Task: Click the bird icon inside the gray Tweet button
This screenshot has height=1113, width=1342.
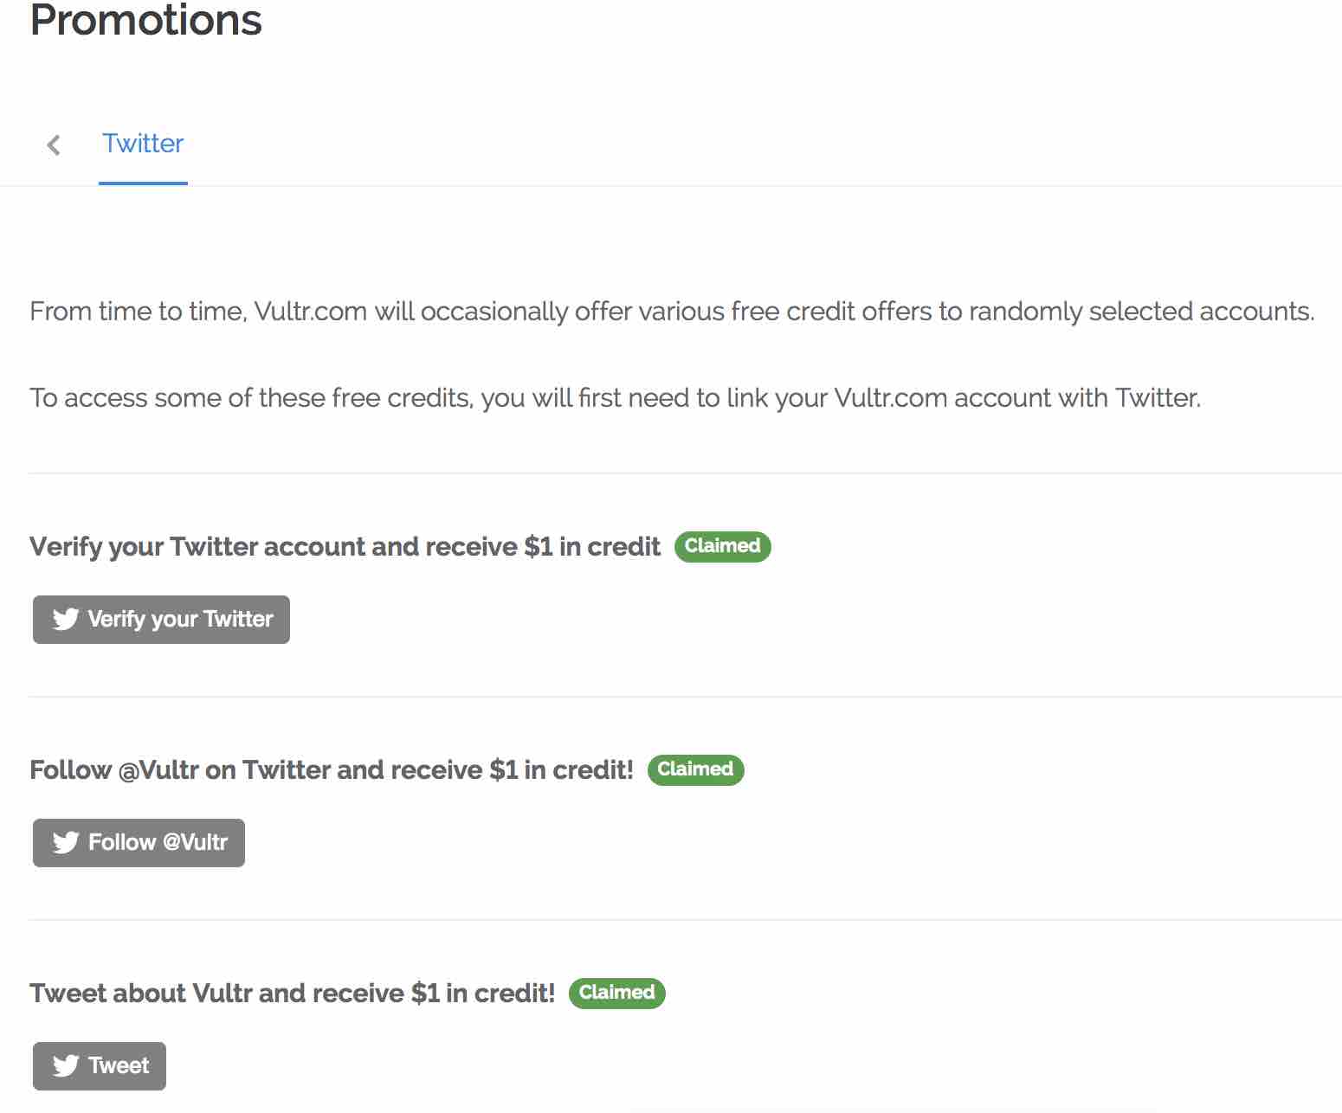Action: 65,1065
